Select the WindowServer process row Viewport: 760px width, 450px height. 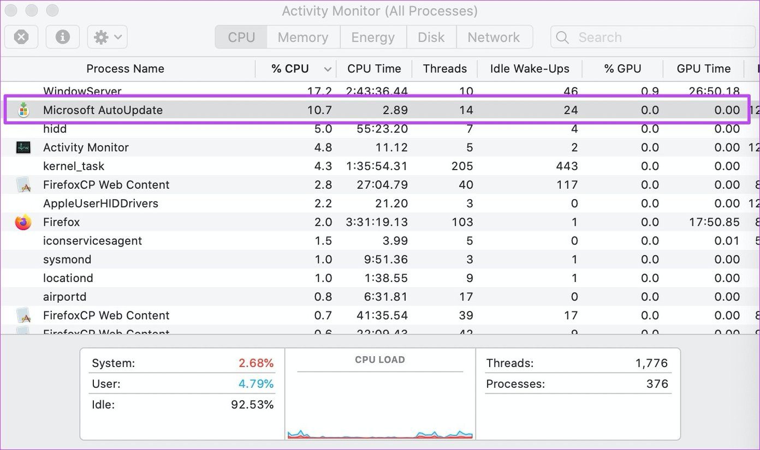pos(380,91)
